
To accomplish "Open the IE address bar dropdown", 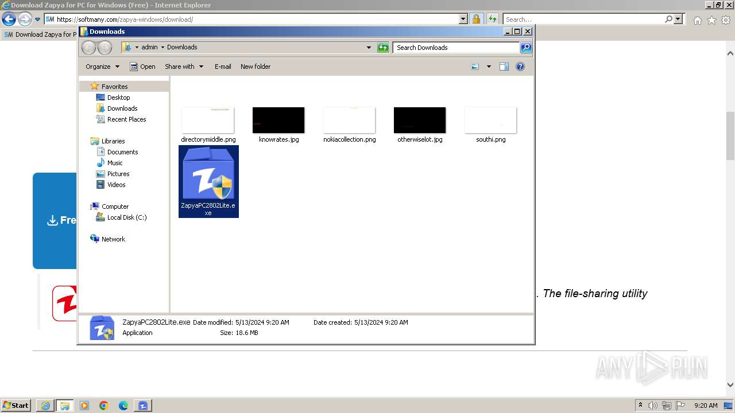I will point(463,19).
